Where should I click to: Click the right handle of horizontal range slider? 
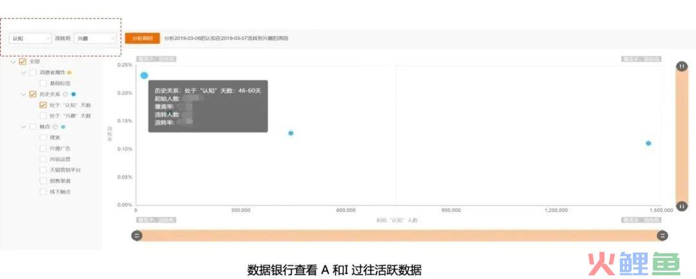click(x=662, y=236)
